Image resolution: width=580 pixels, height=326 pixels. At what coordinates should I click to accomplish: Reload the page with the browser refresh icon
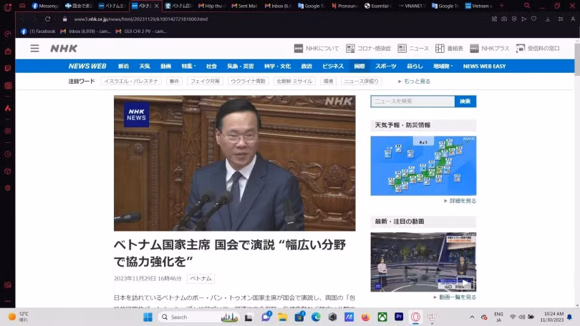coord(48,19)
